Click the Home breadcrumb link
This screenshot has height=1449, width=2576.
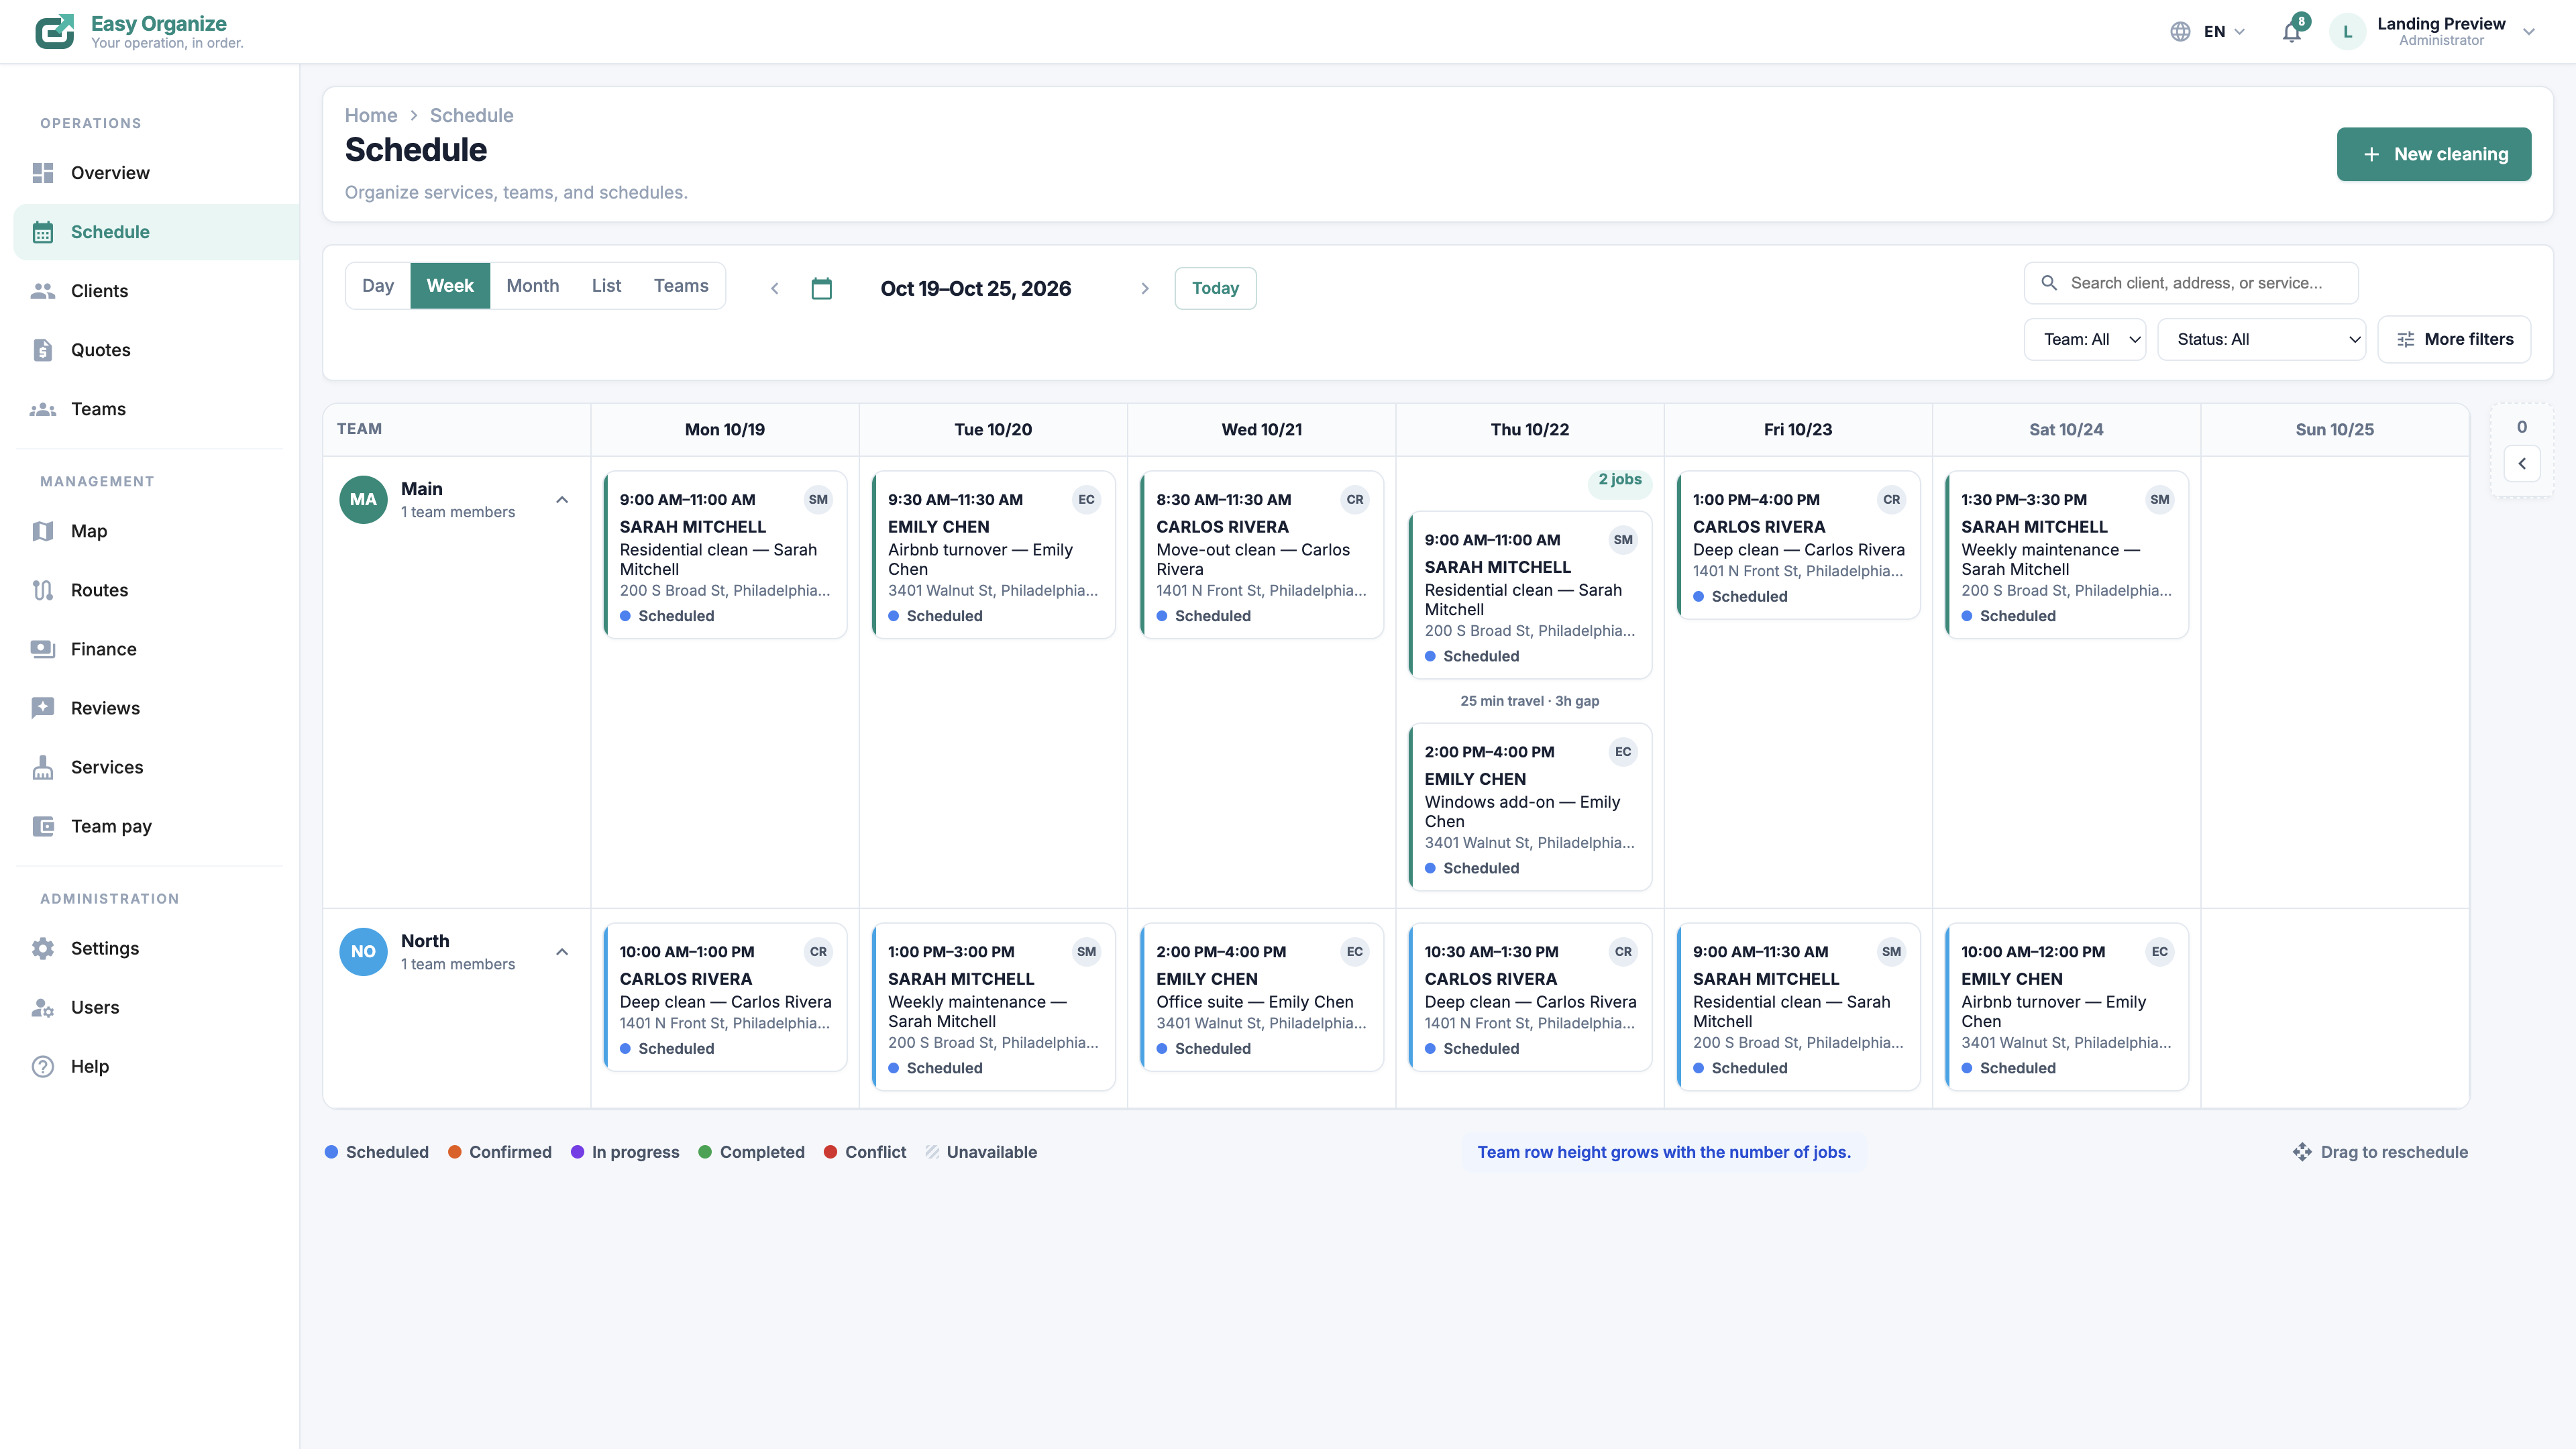pos(371,115)
